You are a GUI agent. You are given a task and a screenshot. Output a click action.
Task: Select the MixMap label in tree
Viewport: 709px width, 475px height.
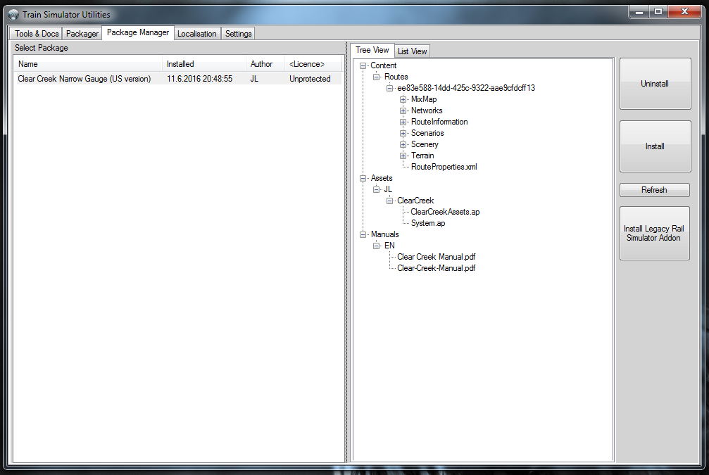tap(424, 99)
